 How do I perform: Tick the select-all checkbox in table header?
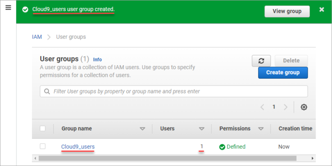[42, 128]
